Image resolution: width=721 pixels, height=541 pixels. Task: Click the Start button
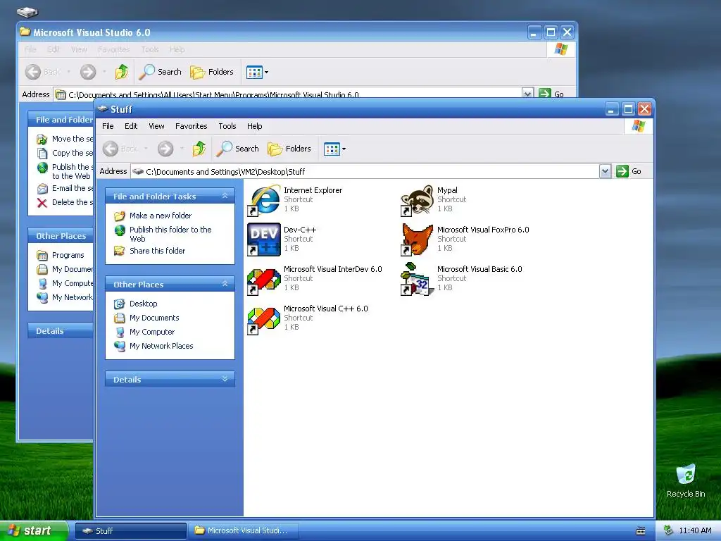[34, 530]
